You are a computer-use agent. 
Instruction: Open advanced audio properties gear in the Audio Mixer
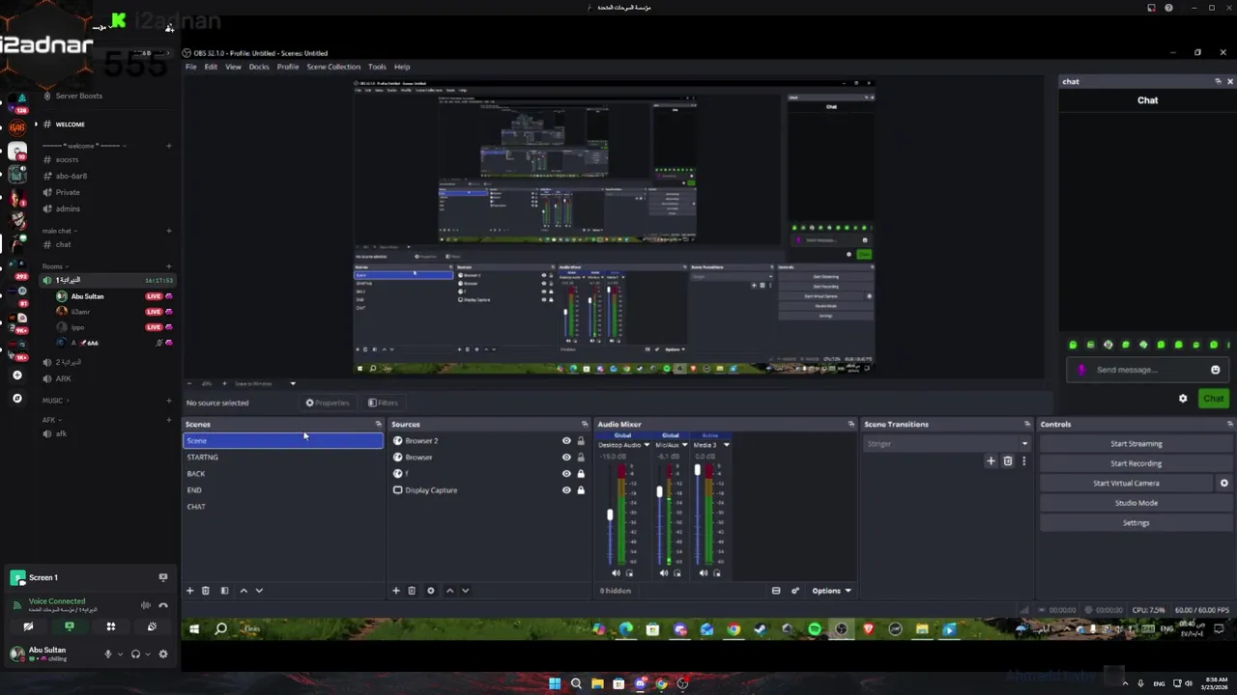pyautogui.click(x=795, y=591)
